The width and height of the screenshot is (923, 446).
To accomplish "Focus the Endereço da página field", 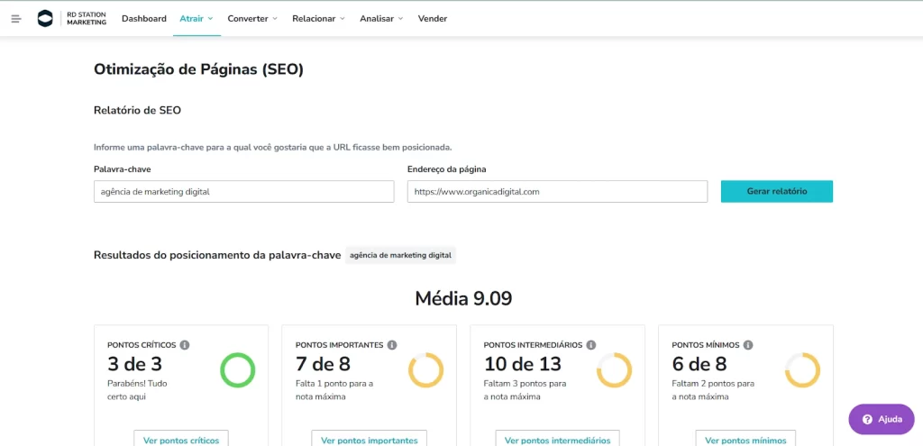I will point(556,191).
